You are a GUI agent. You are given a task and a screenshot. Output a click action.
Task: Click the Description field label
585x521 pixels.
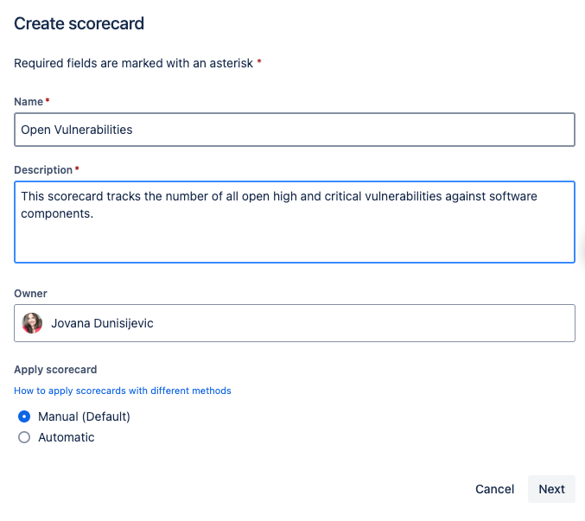(x=43, y=169)
